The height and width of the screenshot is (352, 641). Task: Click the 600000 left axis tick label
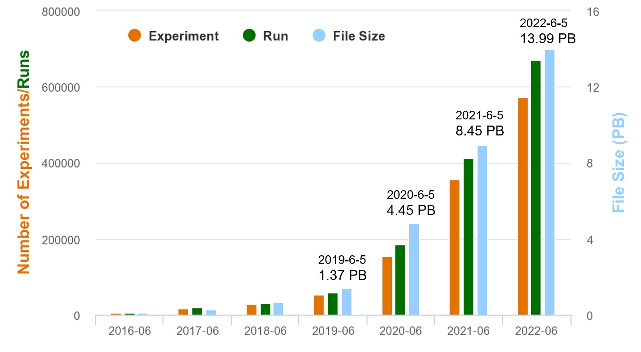point(61,88)
